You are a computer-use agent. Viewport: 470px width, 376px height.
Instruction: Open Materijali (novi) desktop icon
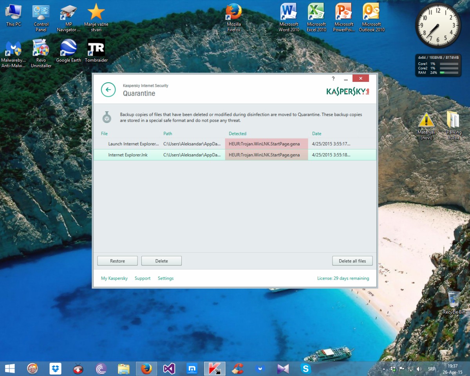click(426, 127)
